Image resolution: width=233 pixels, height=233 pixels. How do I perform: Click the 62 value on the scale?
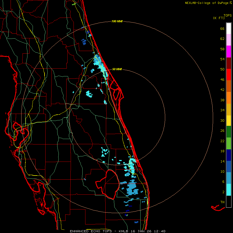(222, 39)
